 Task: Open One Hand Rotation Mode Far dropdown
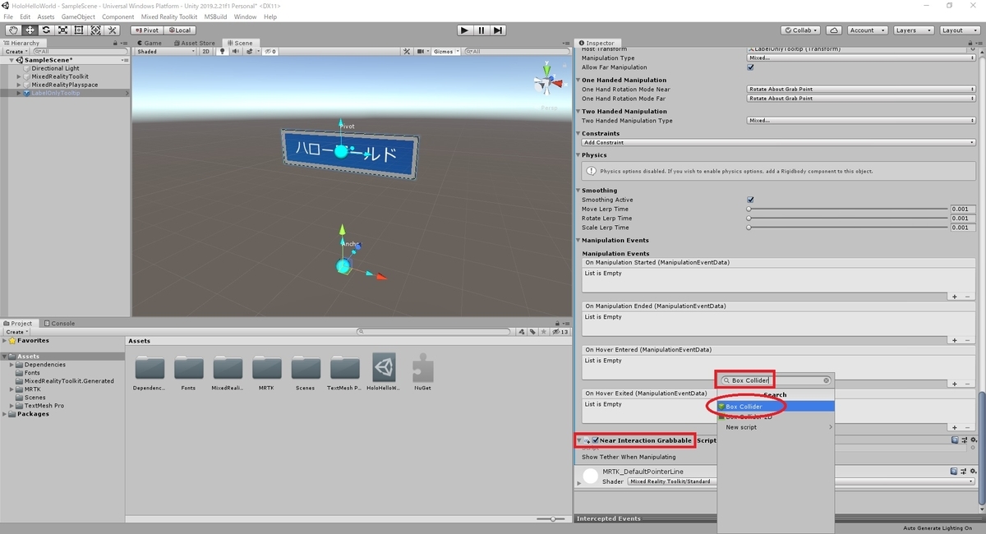(861, 98)
